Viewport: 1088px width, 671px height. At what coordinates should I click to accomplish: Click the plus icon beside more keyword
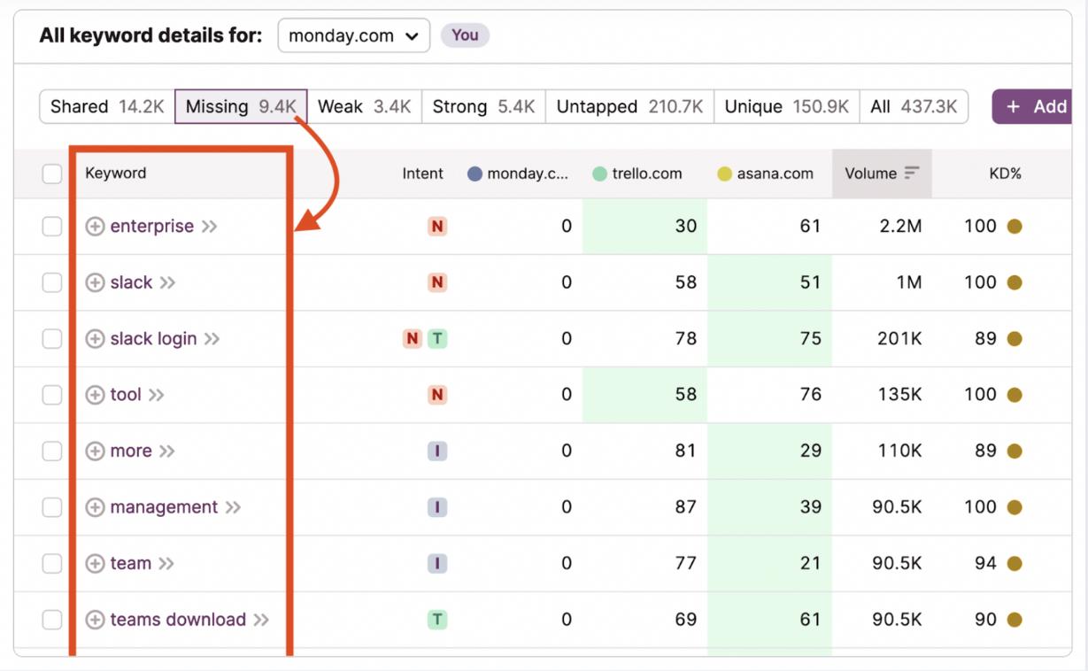click(x=95, y=451)
